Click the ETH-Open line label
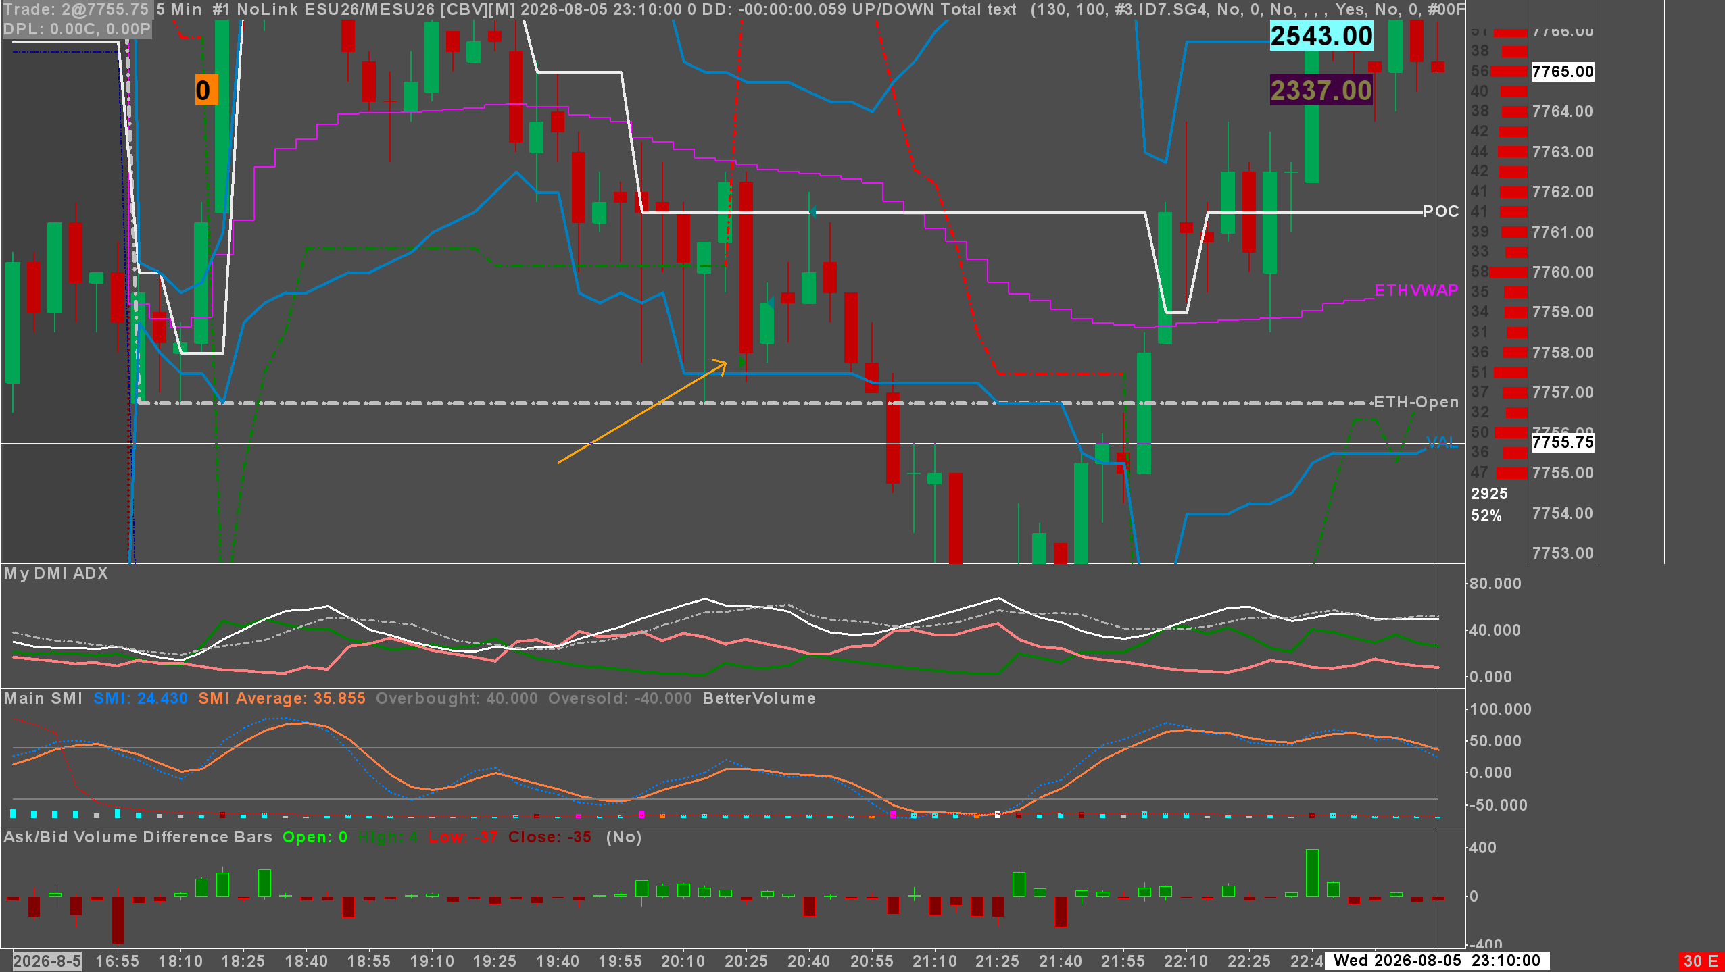The image size is (1725, 972). [1416, 402]
